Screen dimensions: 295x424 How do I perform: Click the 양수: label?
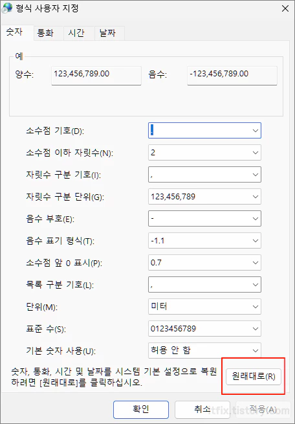[25, 74]
